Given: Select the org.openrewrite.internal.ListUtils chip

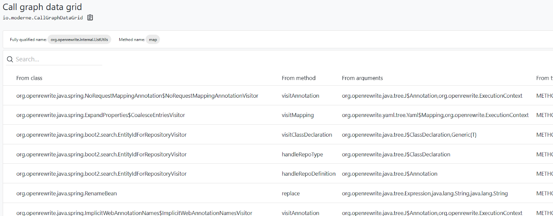Looking at the screenshot, I should coord(79,40).
